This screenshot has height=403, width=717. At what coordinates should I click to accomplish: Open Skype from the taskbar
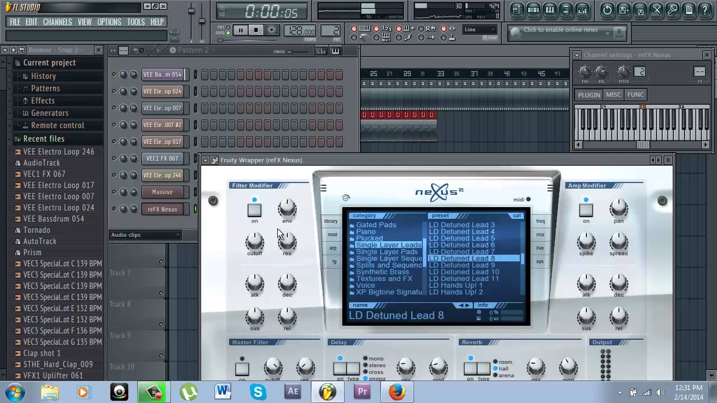tap(258, 392)
